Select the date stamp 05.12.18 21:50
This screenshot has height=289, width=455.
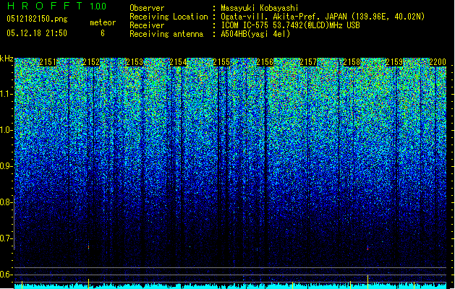(x=37, y=33)
